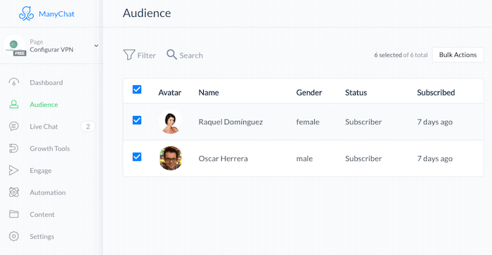The image size is (492, 255).
Task: Click the '6 selected of 6 total' text
Action: (401, 55)
